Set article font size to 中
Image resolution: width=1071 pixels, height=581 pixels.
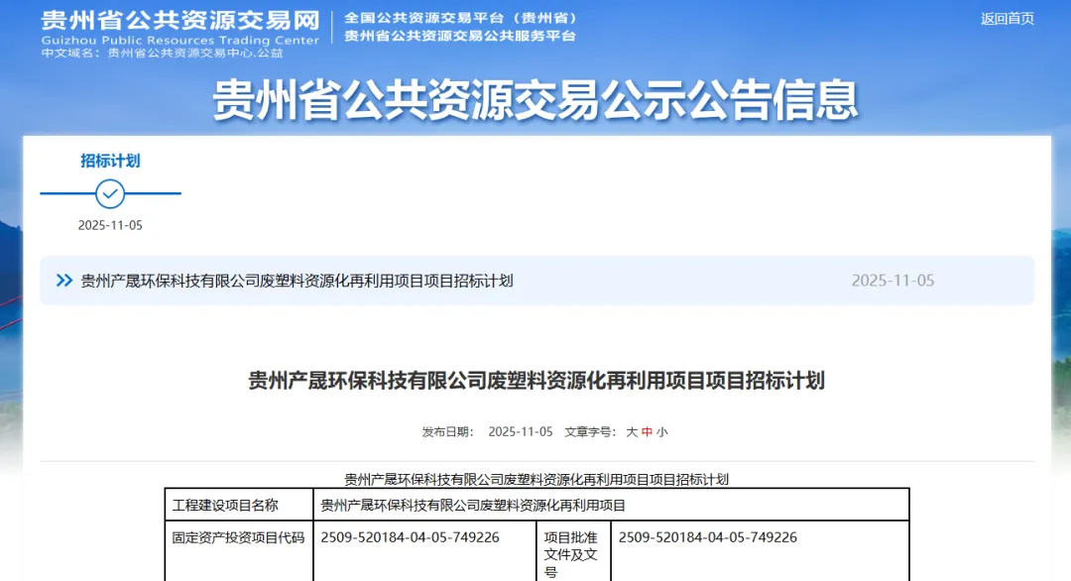(647, 432)
